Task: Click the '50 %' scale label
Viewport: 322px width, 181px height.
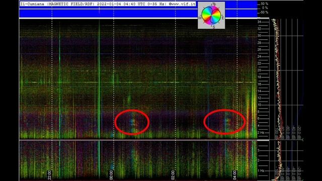Action: click(x=265, y=4)
